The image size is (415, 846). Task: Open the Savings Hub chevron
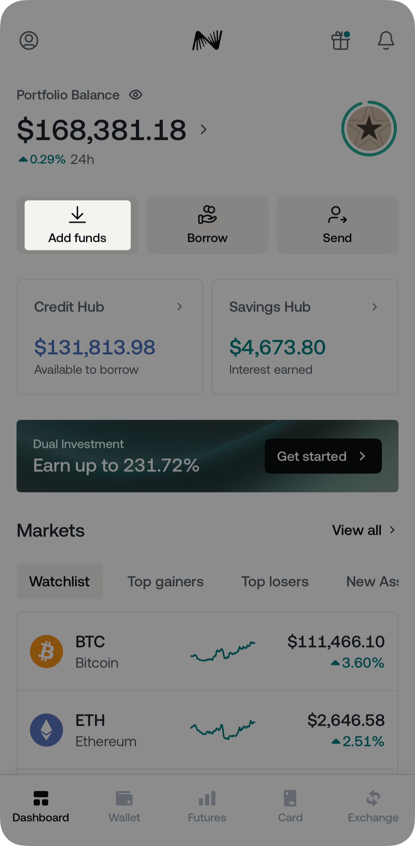[375, 307]
